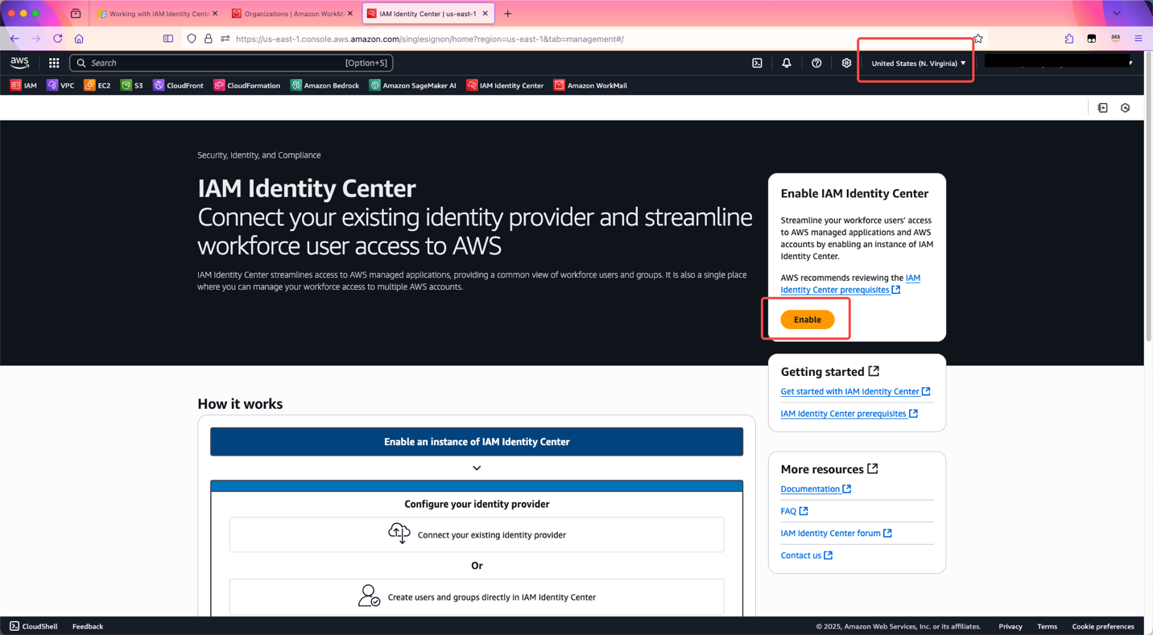Open the Amazon WorkMail favorite shortcut
The width and height of the screenshot is (1153, 635).
pyautogui.click(x=590, y=85)
